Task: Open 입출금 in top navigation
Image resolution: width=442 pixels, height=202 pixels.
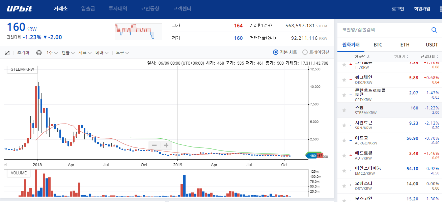Action: (88, 9)
